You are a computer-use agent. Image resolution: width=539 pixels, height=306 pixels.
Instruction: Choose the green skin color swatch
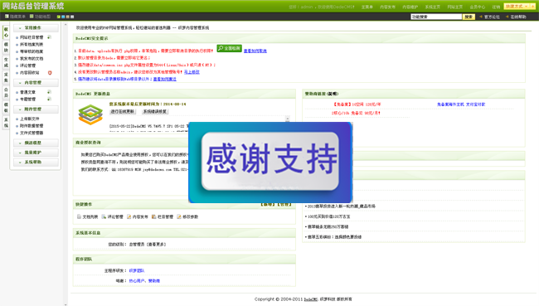pos(58,17)
